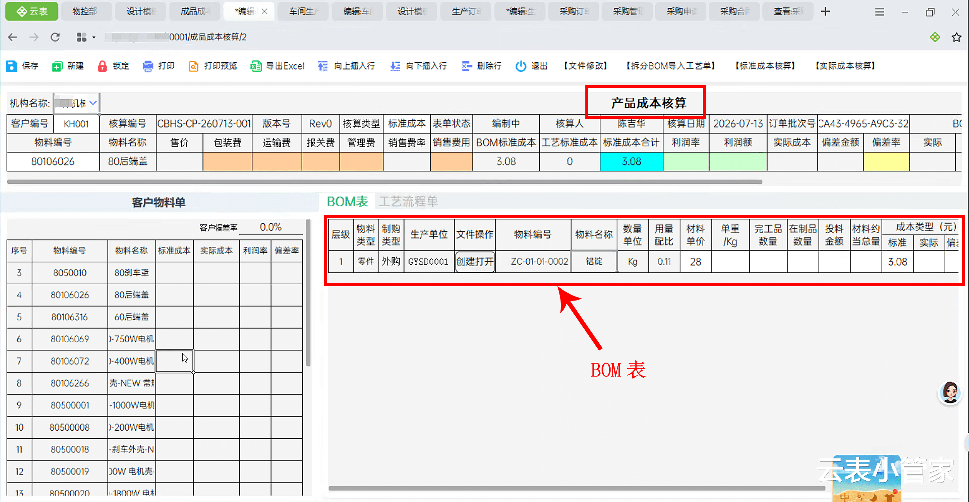The height and width of the screenshot is (502, 969).
Task: Switch to the 工艺流程单 tab
Action: pos(408,201)
